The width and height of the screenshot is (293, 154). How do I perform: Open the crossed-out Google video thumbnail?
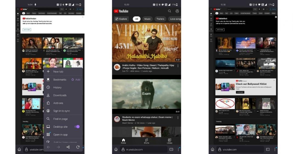pos(225,103)
